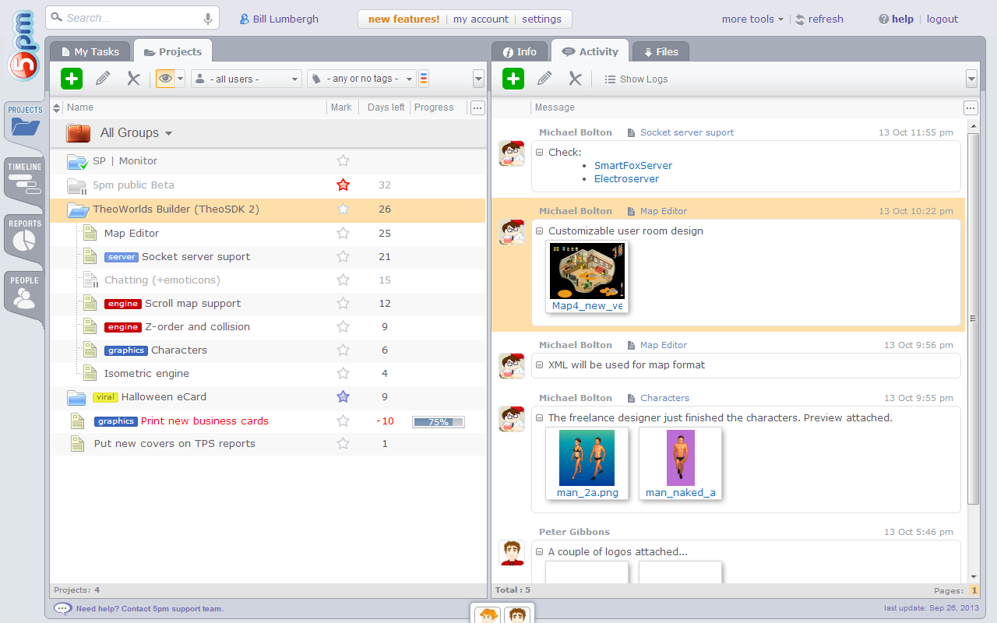
Task: Switch to the Files tab
Action: 660,52
